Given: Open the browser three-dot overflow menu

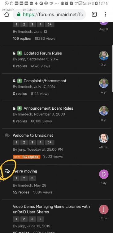Looking at the screenshot, I should 105,14.
